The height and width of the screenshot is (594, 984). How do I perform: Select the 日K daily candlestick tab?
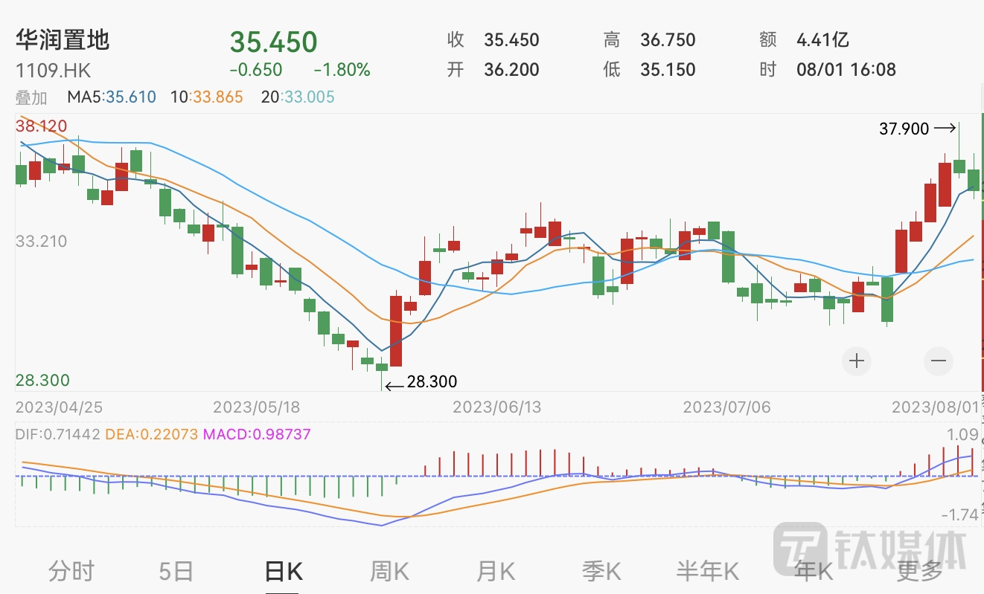[284, 571]
